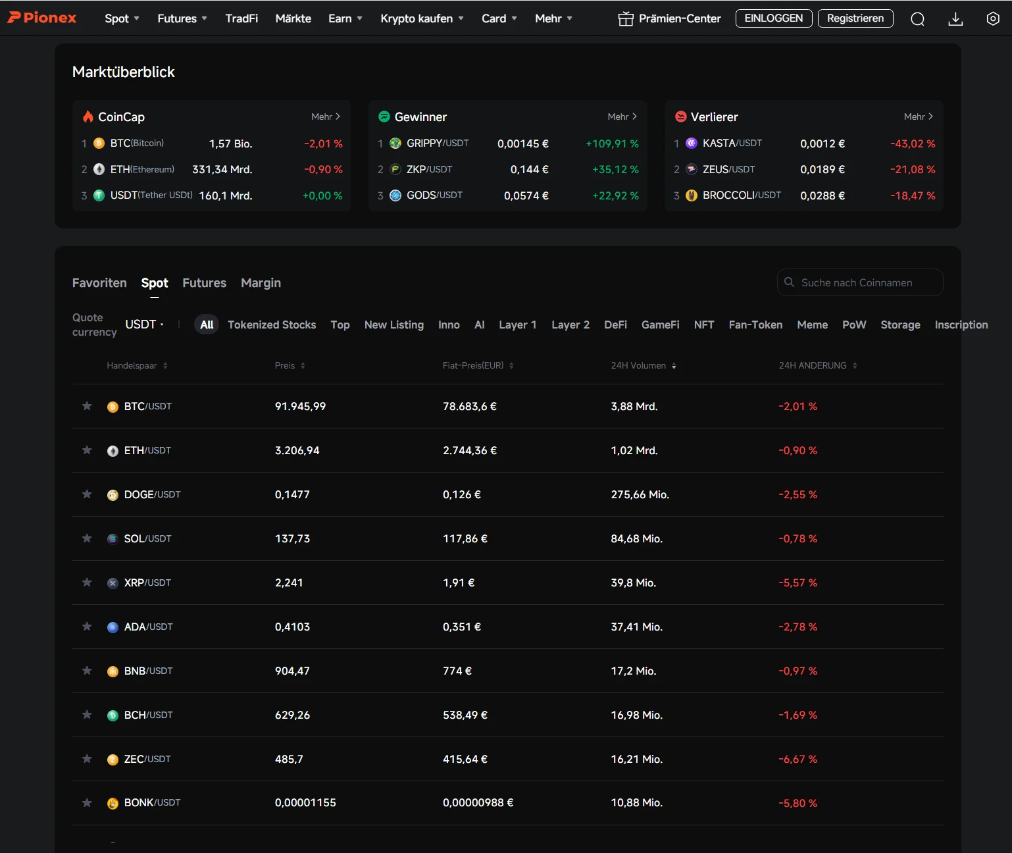Expand the Card menu

tap(499, 18)
